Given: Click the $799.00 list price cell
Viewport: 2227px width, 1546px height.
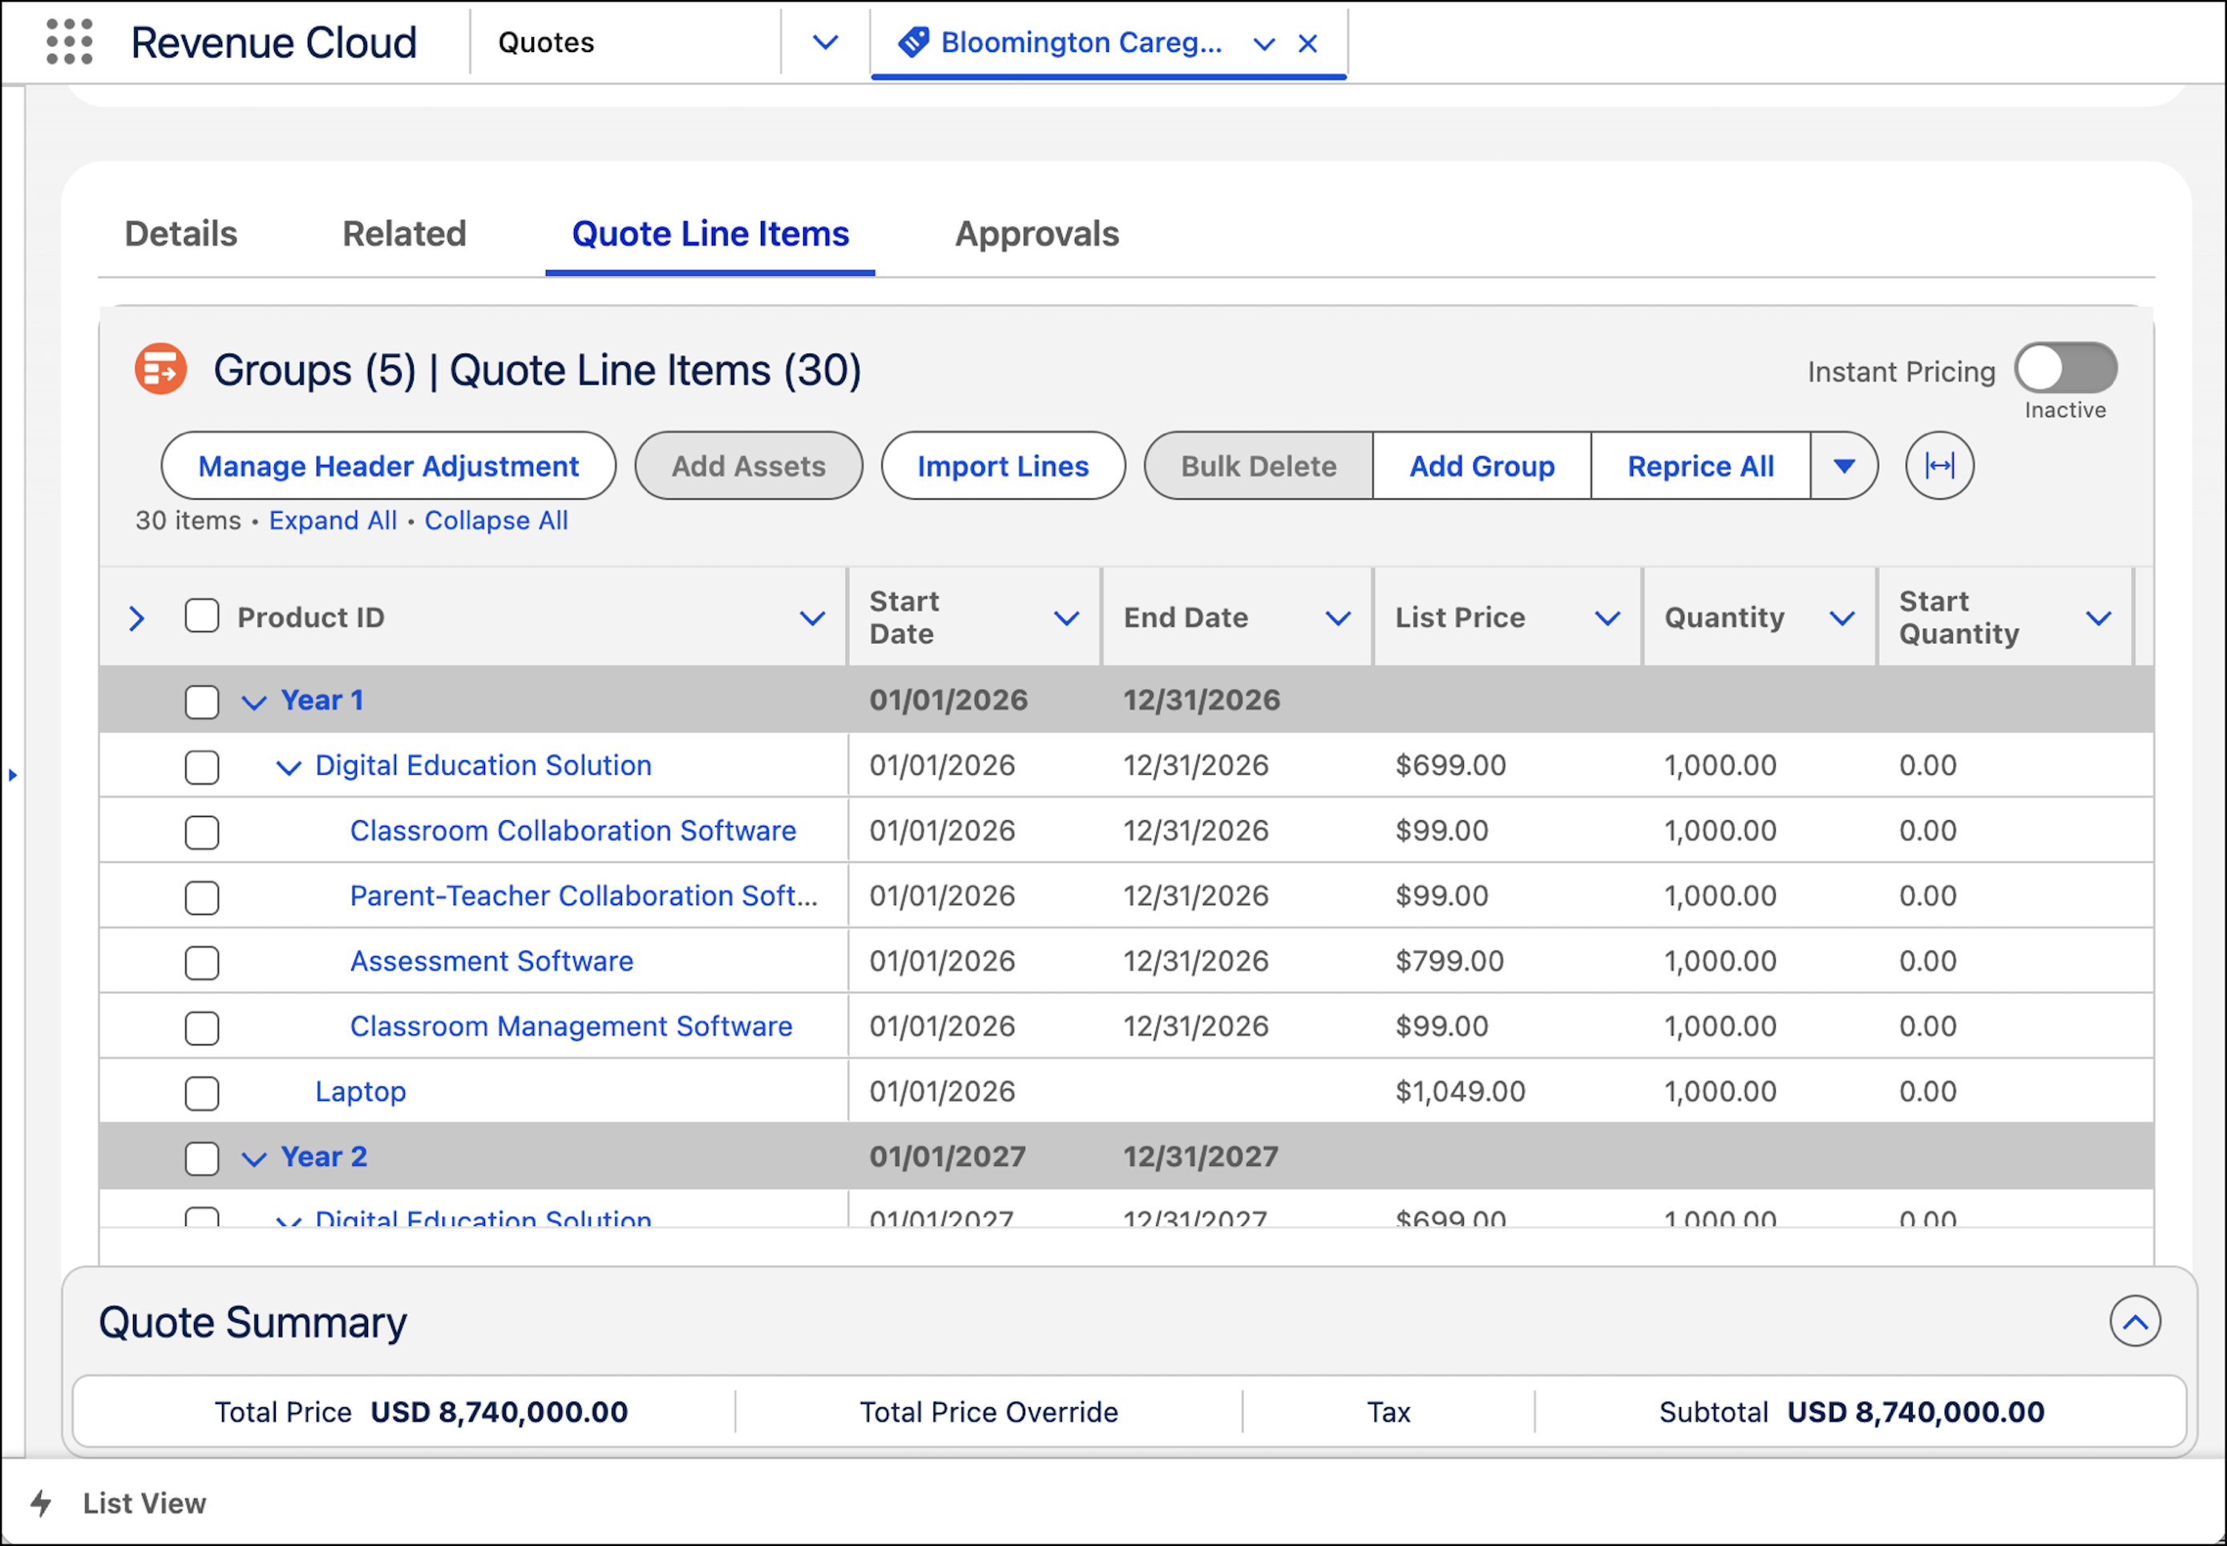Looking at the screenshot, I should pyautogui.click(x=1449, y=961).
